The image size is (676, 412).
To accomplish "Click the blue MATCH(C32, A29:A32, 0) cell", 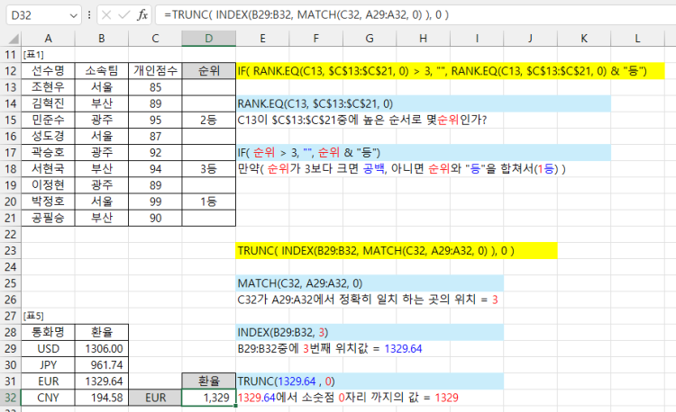I will point(370,283).
